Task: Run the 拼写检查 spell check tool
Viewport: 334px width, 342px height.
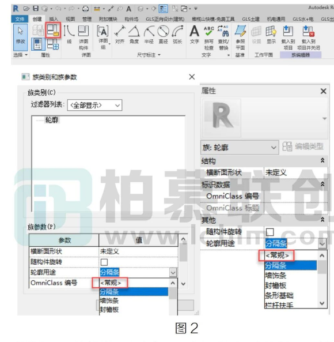Action: [208, 37]
